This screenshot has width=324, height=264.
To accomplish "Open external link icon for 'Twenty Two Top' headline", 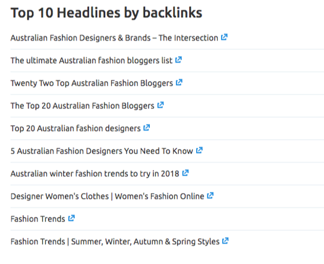I will 179,82.
